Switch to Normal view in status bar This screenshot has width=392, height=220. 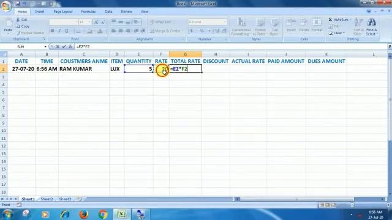(322, 205)
